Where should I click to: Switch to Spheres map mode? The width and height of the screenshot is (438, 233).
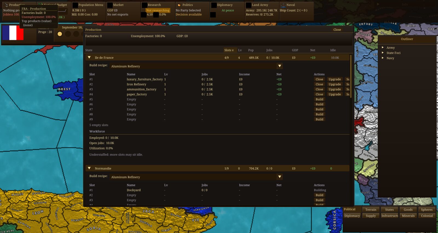(x=427, y=210)
